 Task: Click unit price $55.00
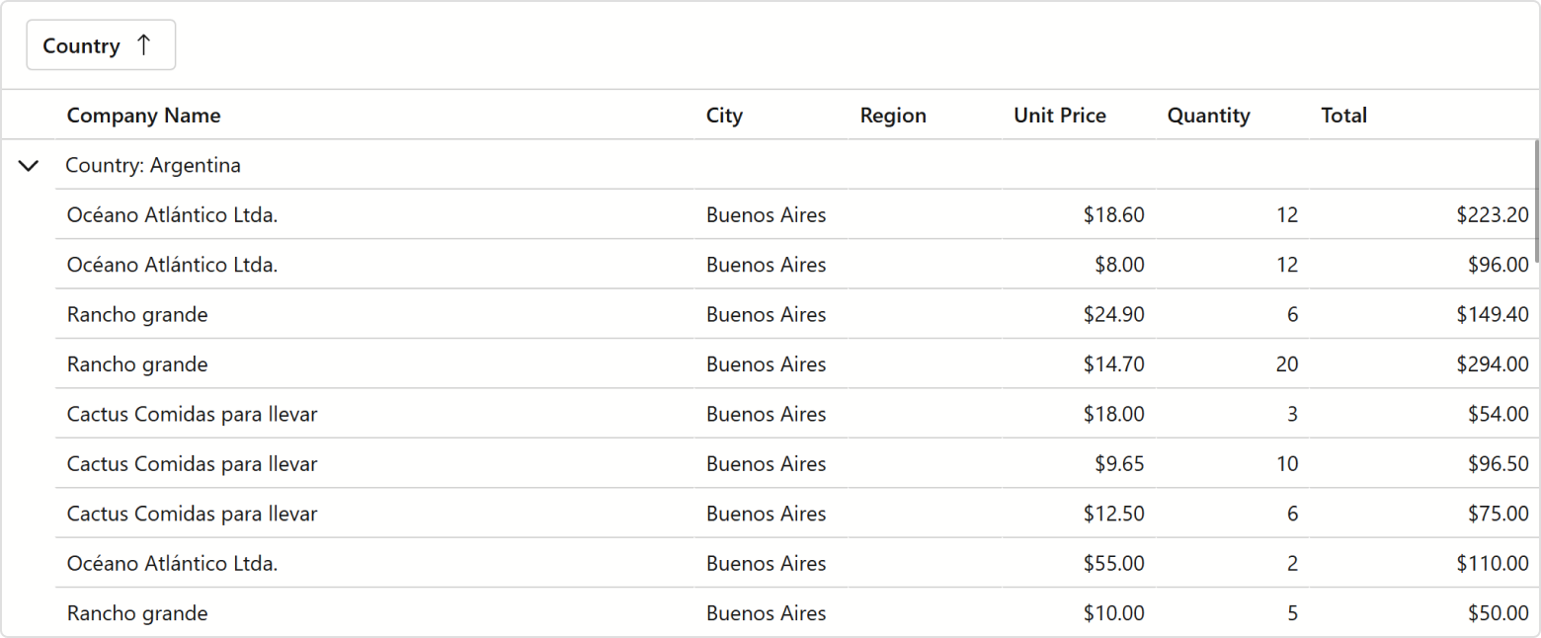click(1113, 564)
